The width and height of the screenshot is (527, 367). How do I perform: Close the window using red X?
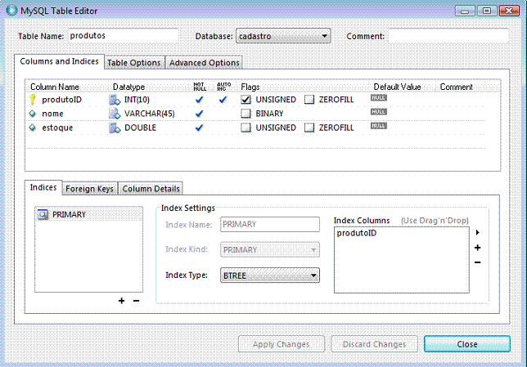click(x=510, y=11)
